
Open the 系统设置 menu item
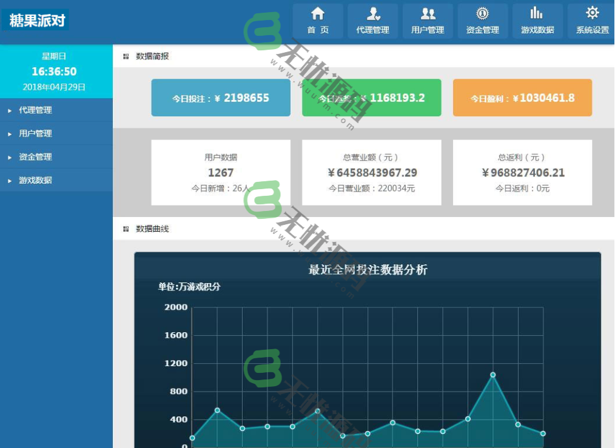coord(591,20)
